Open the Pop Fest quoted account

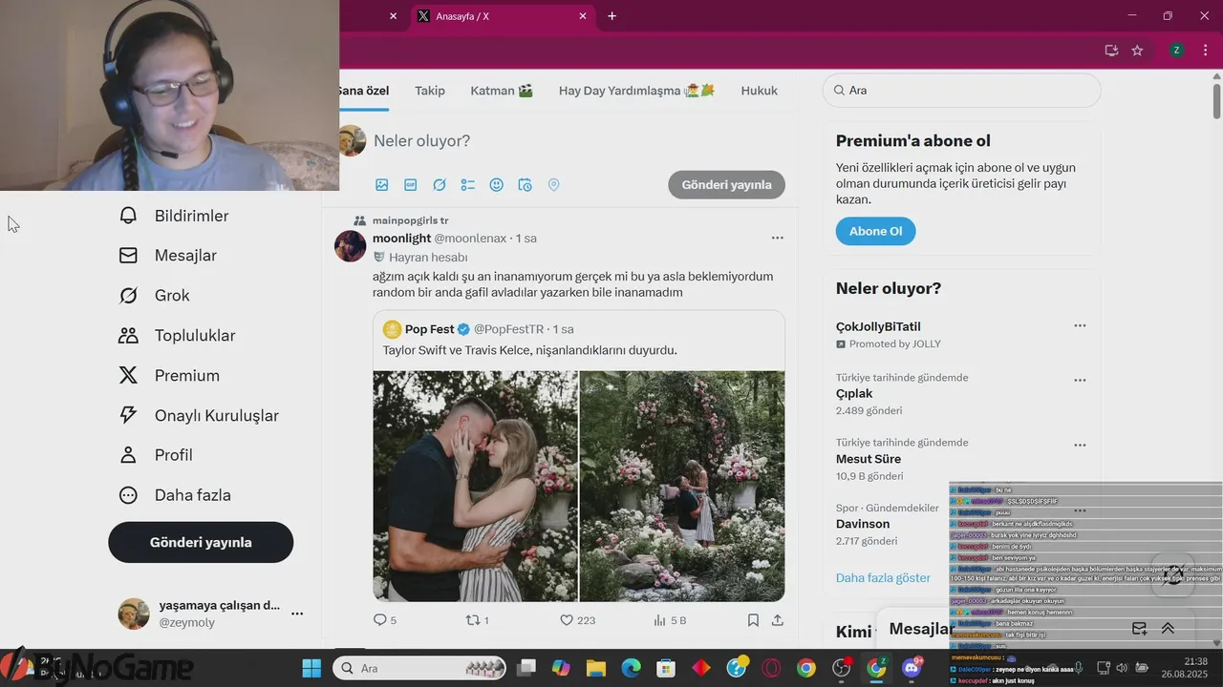click(x=430, y=329)
